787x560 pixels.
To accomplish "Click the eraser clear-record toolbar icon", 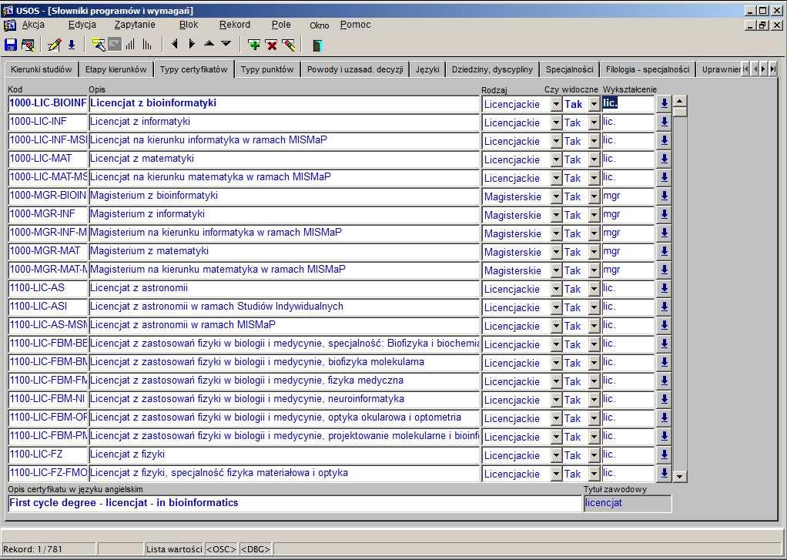I will point(289,45).
